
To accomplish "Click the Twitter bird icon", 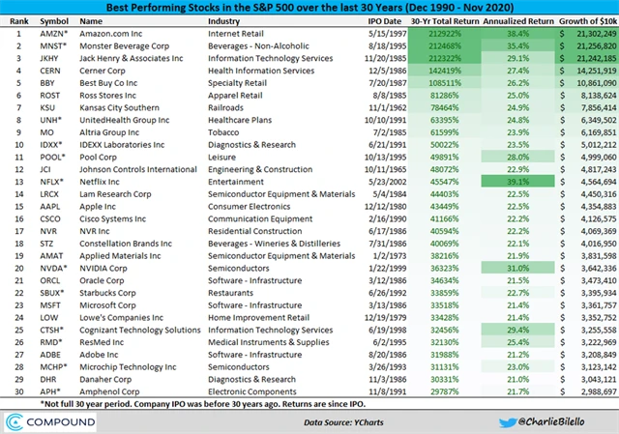I will (x=507, y=423).
